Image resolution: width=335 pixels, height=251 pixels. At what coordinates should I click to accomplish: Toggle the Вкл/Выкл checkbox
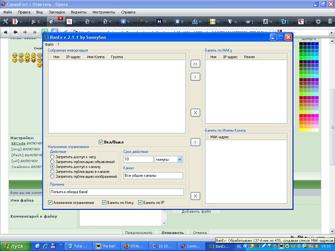[x=101, y=142]
